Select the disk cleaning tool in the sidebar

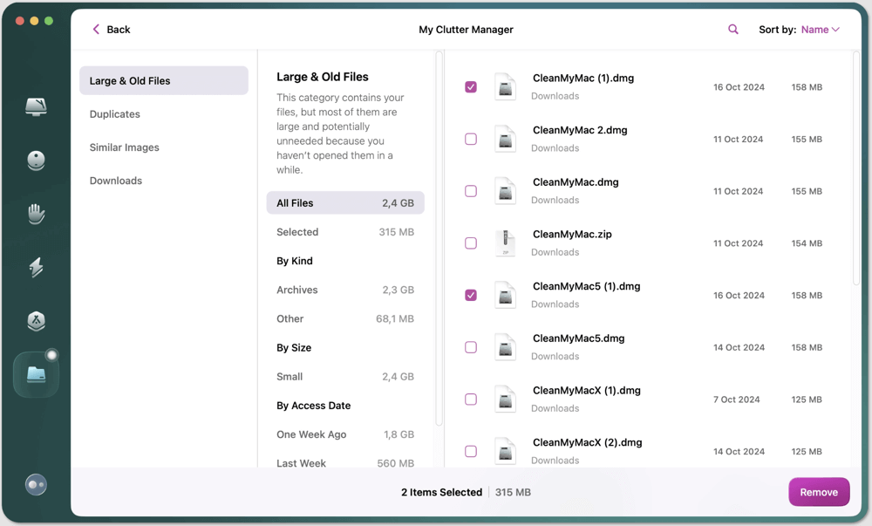(x=35, y=161)
